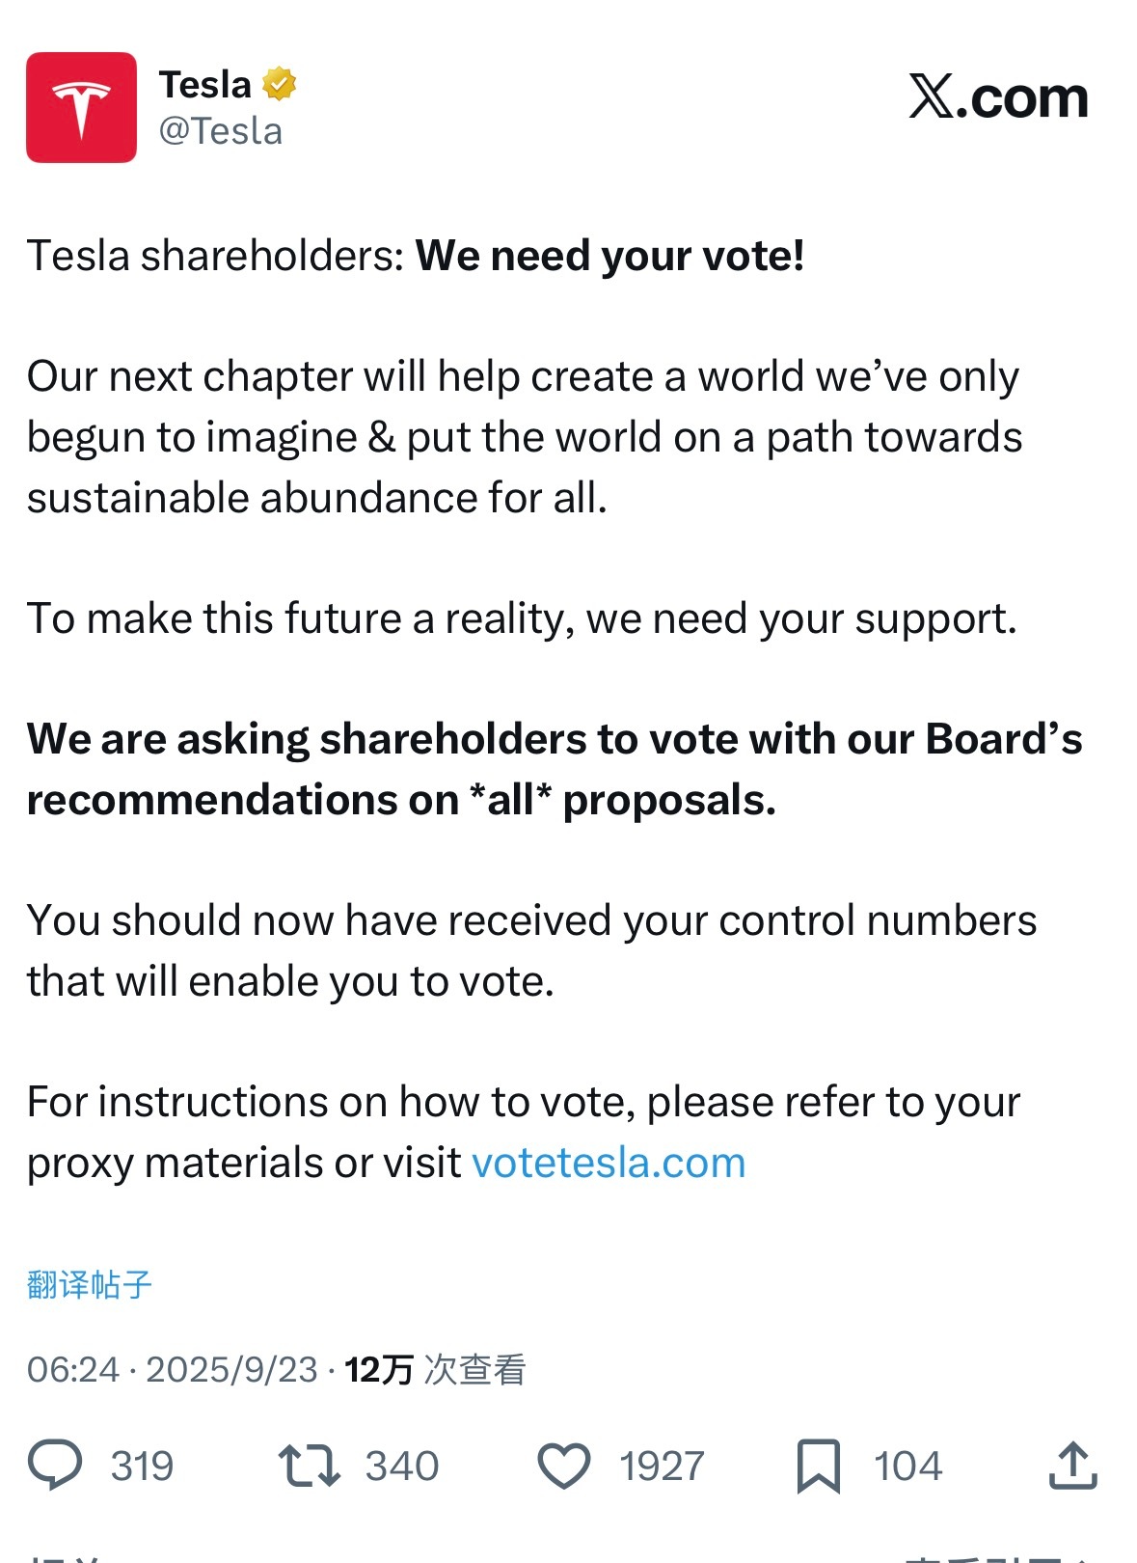
Task: Tap the X.com logo
Action: coord(998,97)
